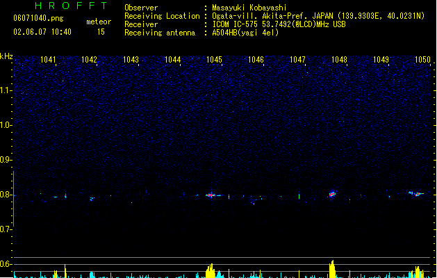This screenshot has height=278, width=437.
Task: Click the HROFFT title text
Action: tap(71, 6)
